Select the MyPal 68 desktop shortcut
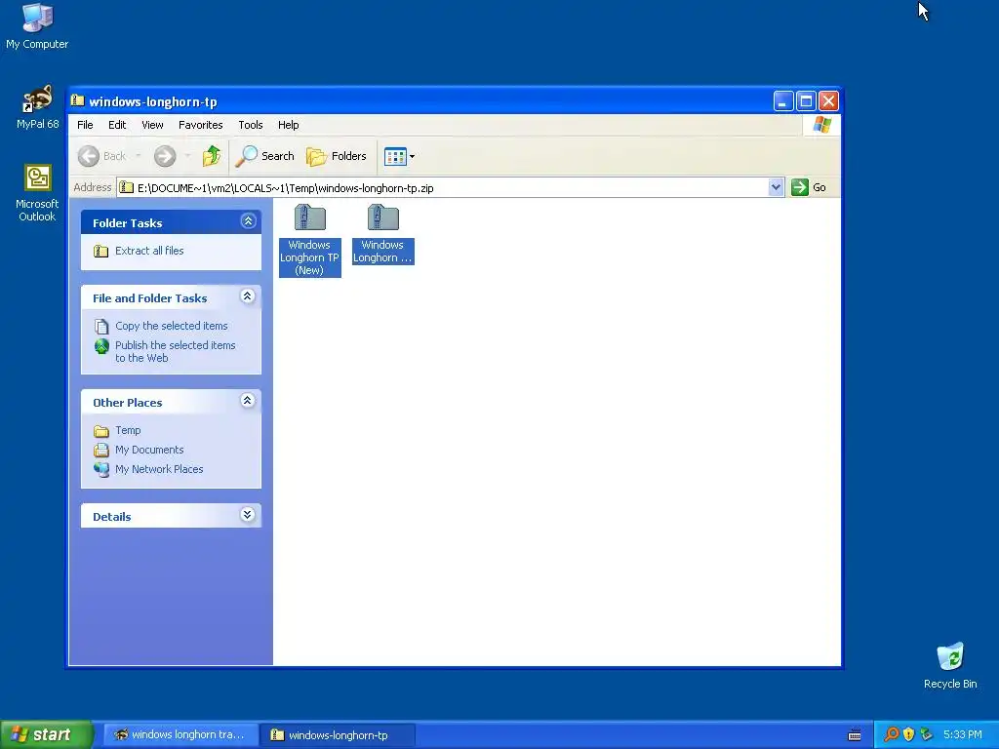 click(x=37, y=107)
